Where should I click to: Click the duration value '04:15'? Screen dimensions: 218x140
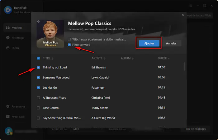coord(161,87)
